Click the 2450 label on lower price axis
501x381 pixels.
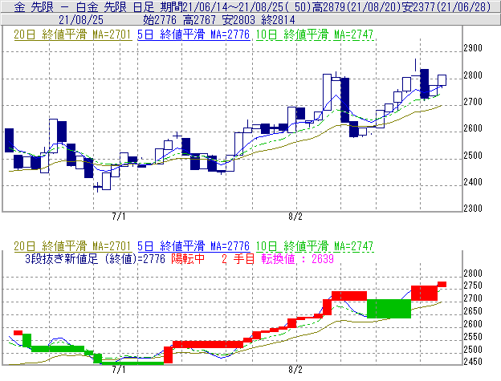point(473,362)
